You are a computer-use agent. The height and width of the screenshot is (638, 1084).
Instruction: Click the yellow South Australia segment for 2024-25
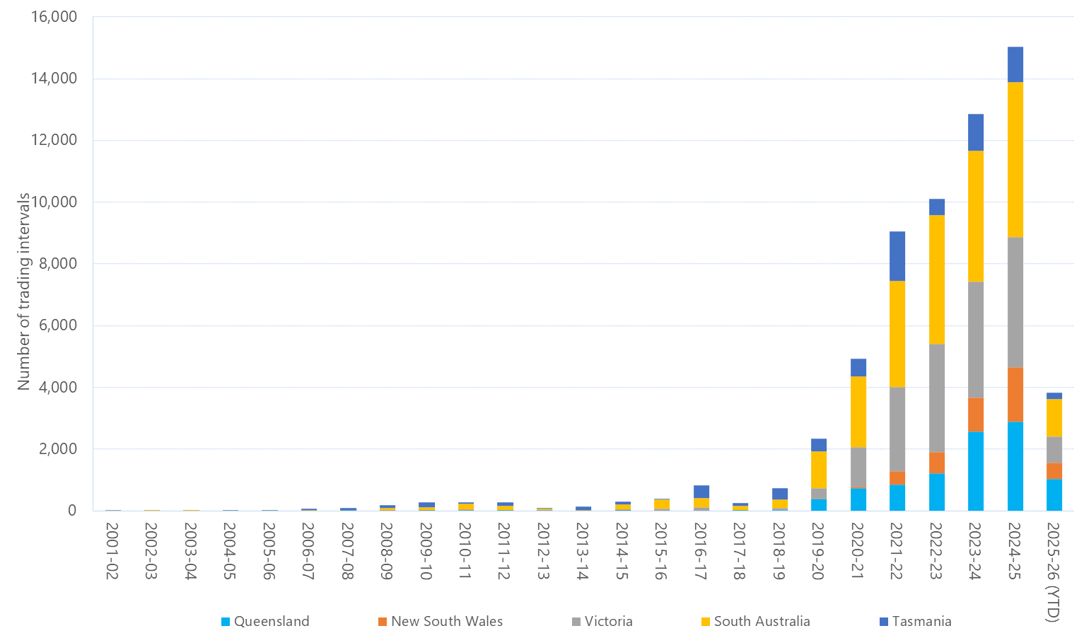(x=1015, y=159)
